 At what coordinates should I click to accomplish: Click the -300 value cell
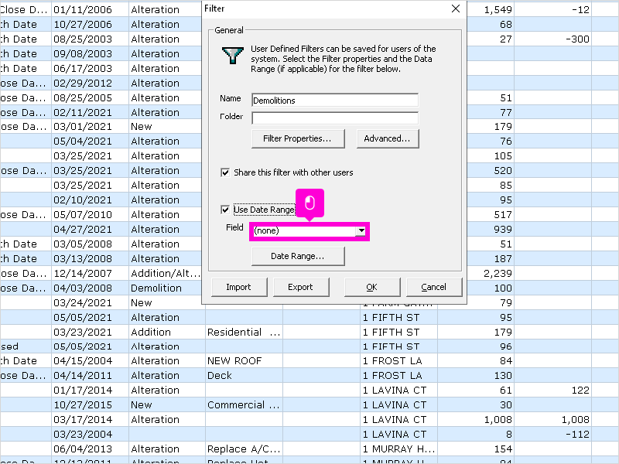pos(552,39)
